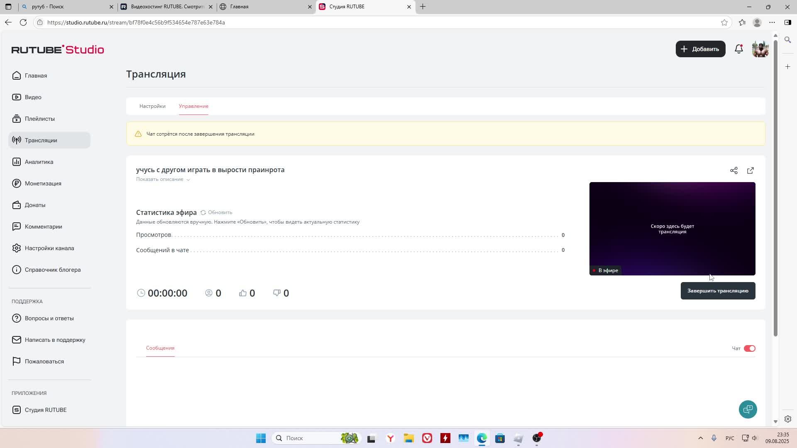This screenshot has width=797, height=448.
Task: Open Донаты in the sidebar
Action: tap(35, 205)
